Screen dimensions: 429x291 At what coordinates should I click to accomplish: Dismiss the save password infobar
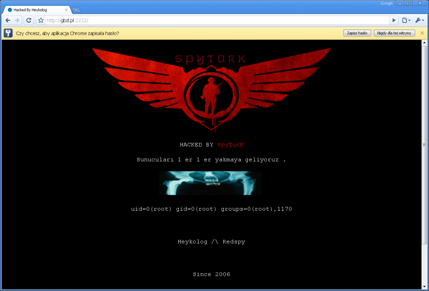[422, 33]
